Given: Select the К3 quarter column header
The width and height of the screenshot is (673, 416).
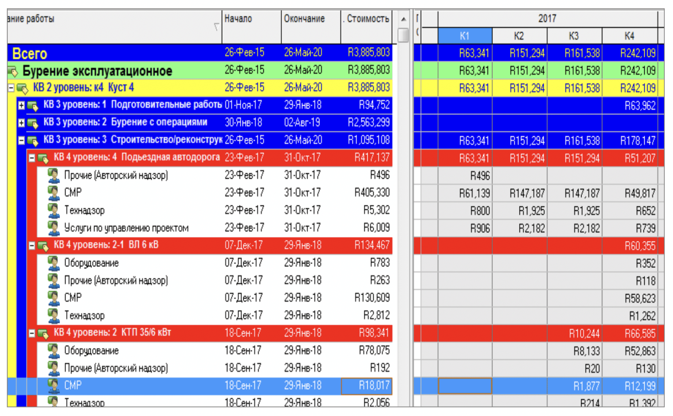Looking at the screenshot, I should click(x=575, y=36).
